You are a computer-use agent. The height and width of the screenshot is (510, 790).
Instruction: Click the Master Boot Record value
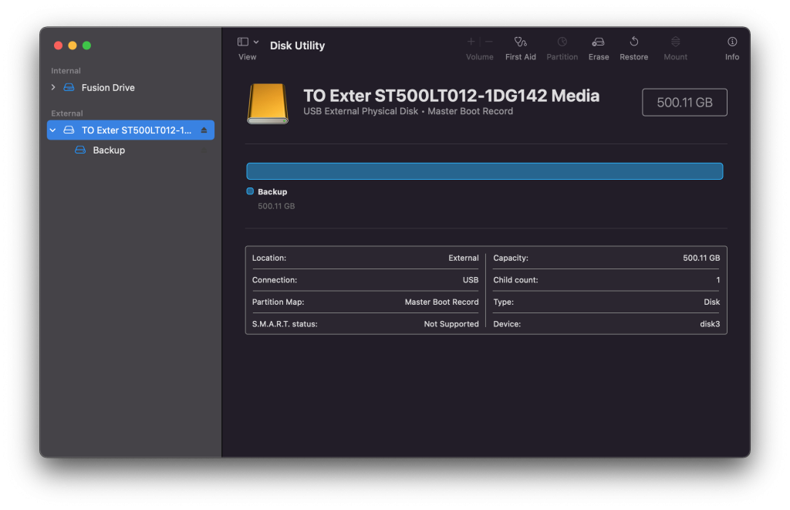pyautogui.click(x=441, y=302)
